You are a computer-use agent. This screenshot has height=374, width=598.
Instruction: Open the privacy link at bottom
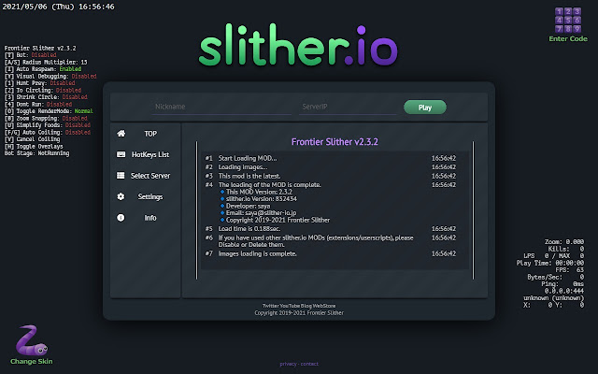tap(288, 364)
